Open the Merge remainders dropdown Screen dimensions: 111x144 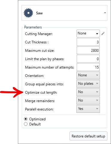(x=88, y=101)
